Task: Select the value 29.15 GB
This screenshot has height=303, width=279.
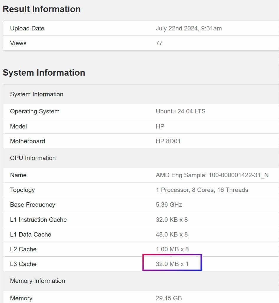Action: coord(169,298)
